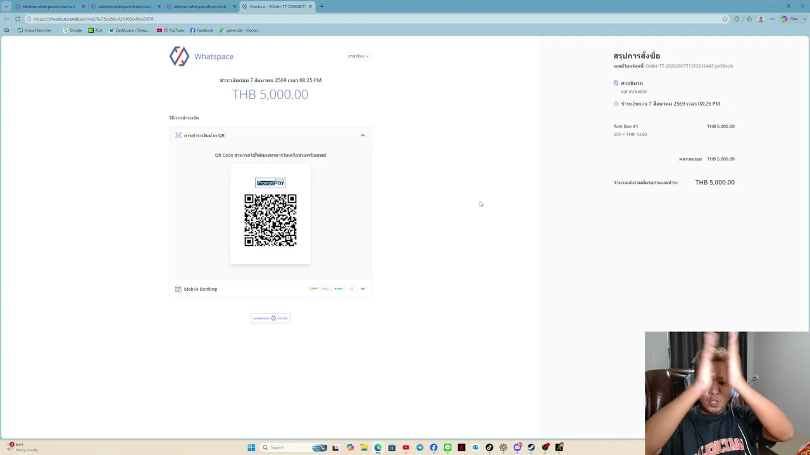The height and width of the screenshot is (455, 810).
Task: Open a new browser tab
Action: click(x=321, y=6)
